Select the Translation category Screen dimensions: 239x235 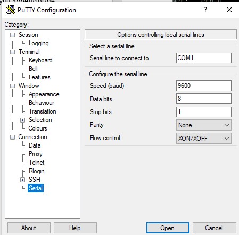tap(43, 111)
